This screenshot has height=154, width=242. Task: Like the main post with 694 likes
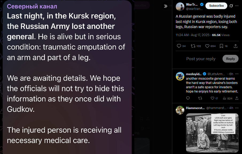coord(210,46)
